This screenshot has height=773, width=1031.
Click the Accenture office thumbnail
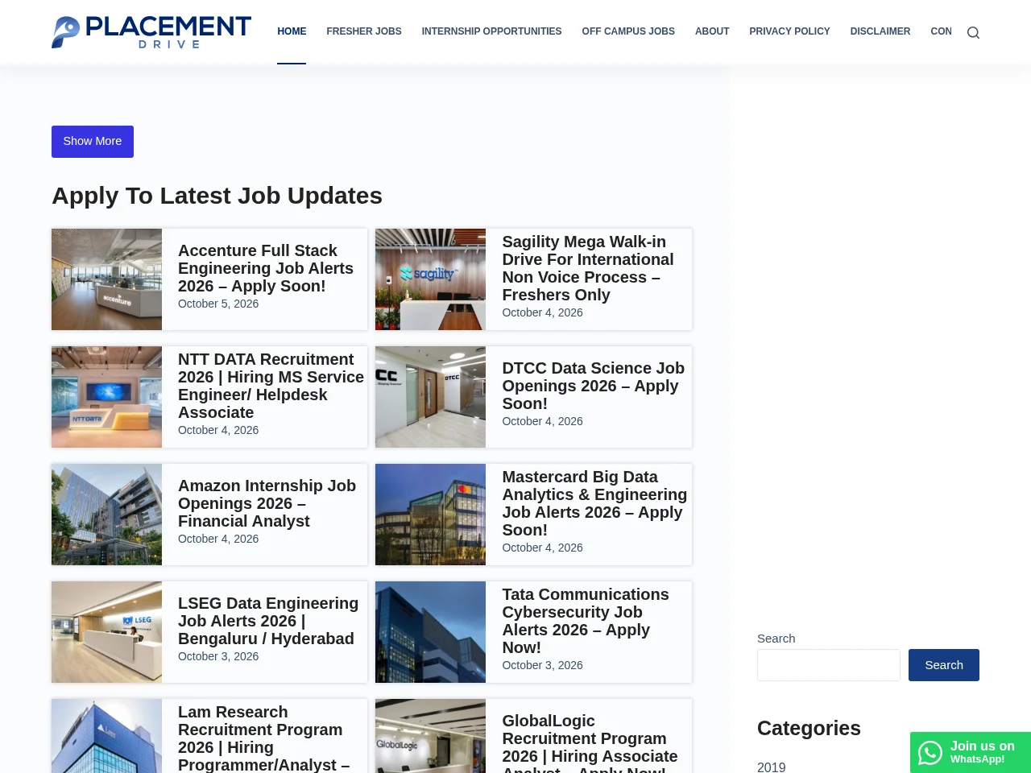[x=106, y=279]
